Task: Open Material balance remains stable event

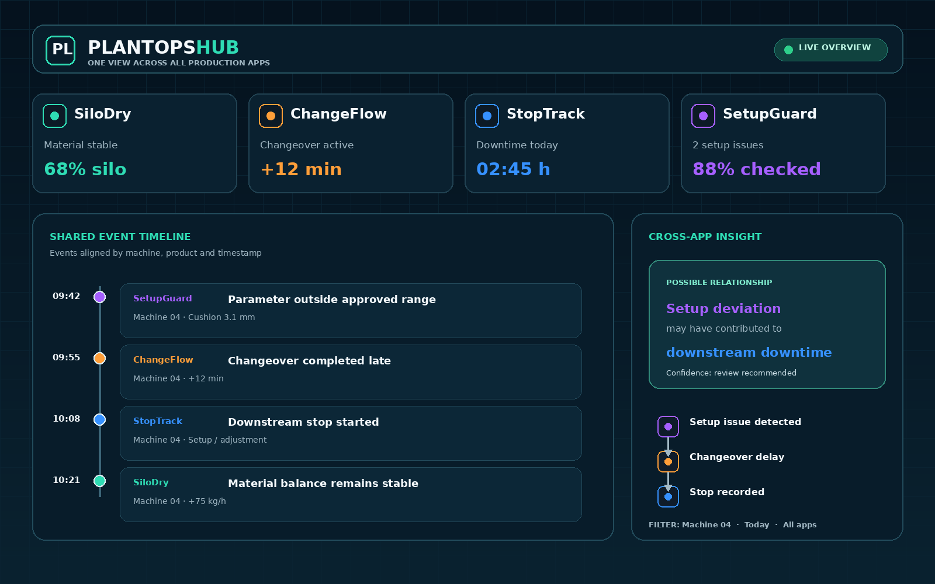Action: pyautogui.click(x=351, y=495)
